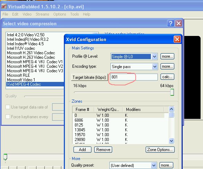This screenshot has height=169, width=203.
Task: Select Intel Indeo Video 4.5 codec
Action: (25, 44)
